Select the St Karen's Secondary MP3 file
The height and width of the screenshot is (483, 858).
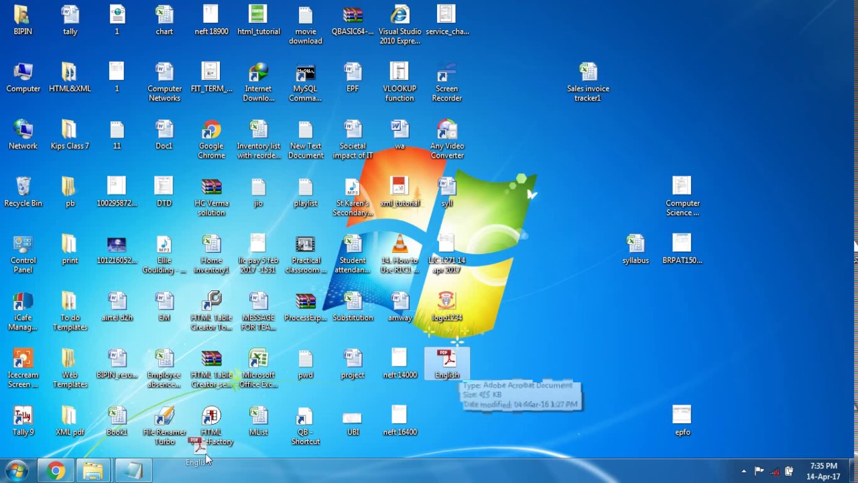pyautogui.click(x=353, y=186)
